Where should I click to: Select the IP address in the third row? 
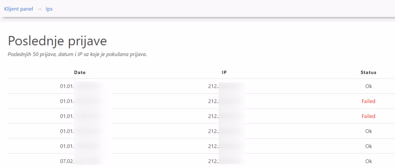click(224, 116)
